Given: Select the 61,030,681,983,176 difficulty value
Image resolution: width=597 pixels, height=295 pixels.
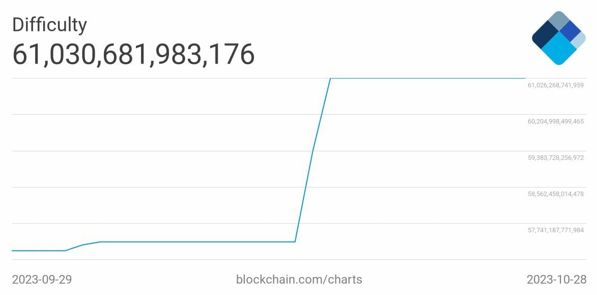Looking at the screenshot, I should [133, 54].
